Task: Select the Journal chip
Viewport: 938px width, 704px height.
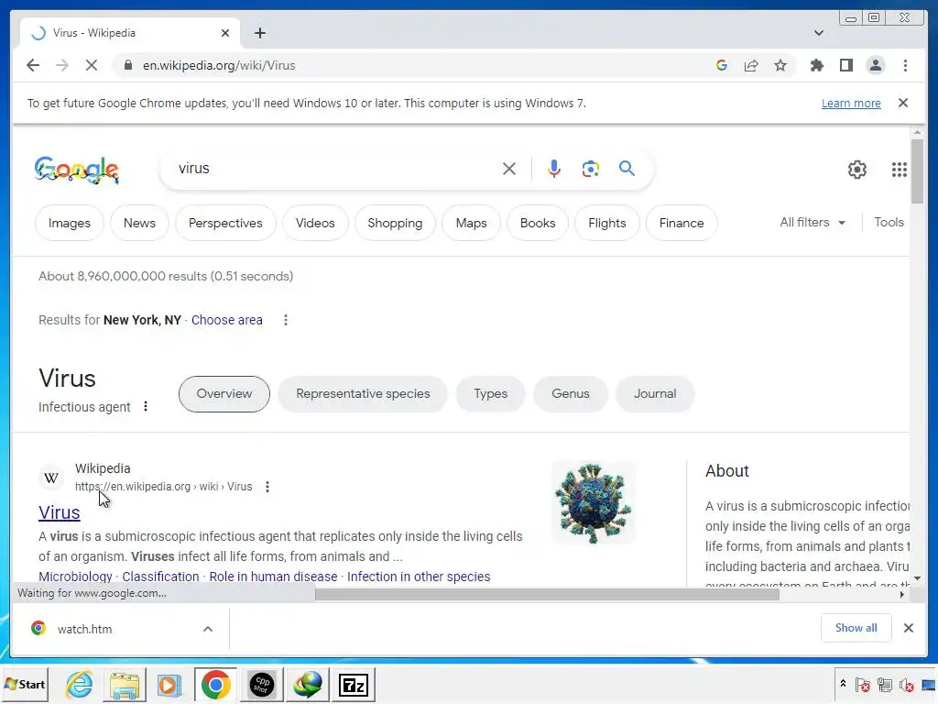Action: [655, 394]
